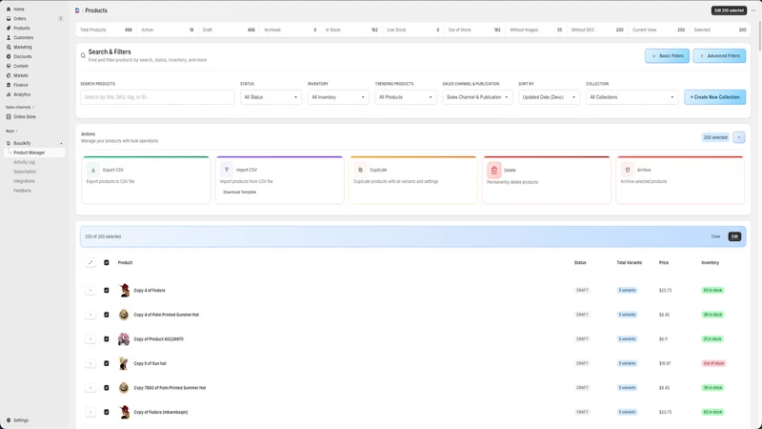Expand the Apps section in sidebar

pos(11,131)
